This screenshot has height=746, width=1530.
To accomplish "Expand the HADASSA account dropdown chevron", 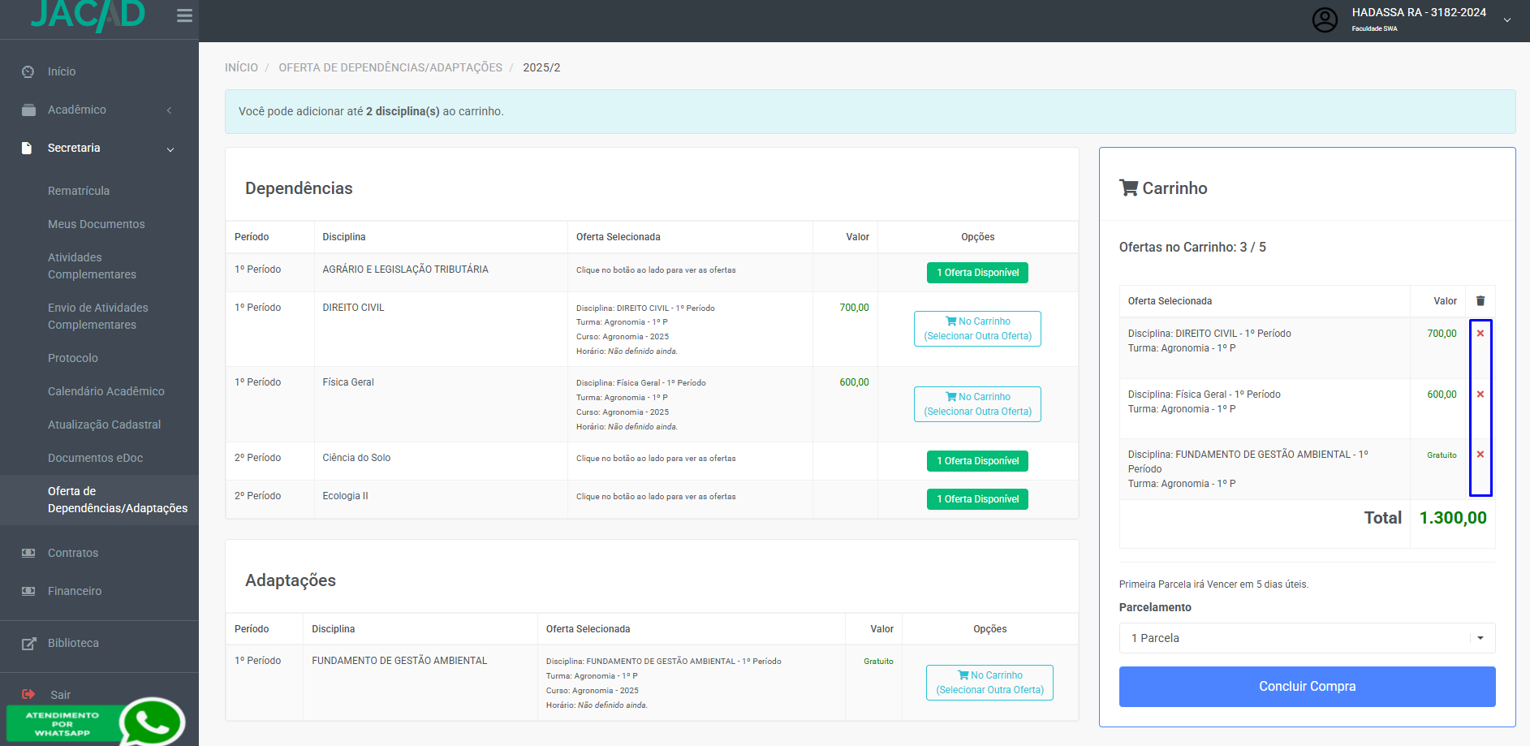I will 1507,20.
